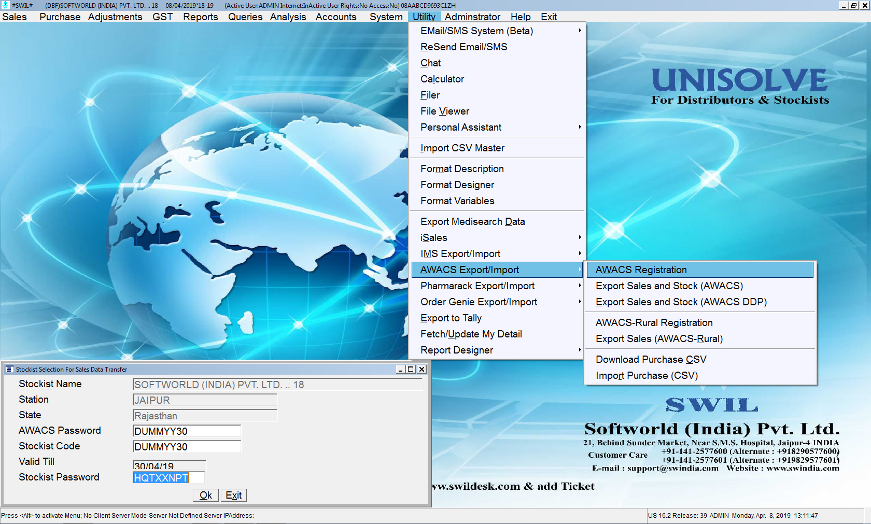Minimize the Stockist Selection dialog

point(400,369)
